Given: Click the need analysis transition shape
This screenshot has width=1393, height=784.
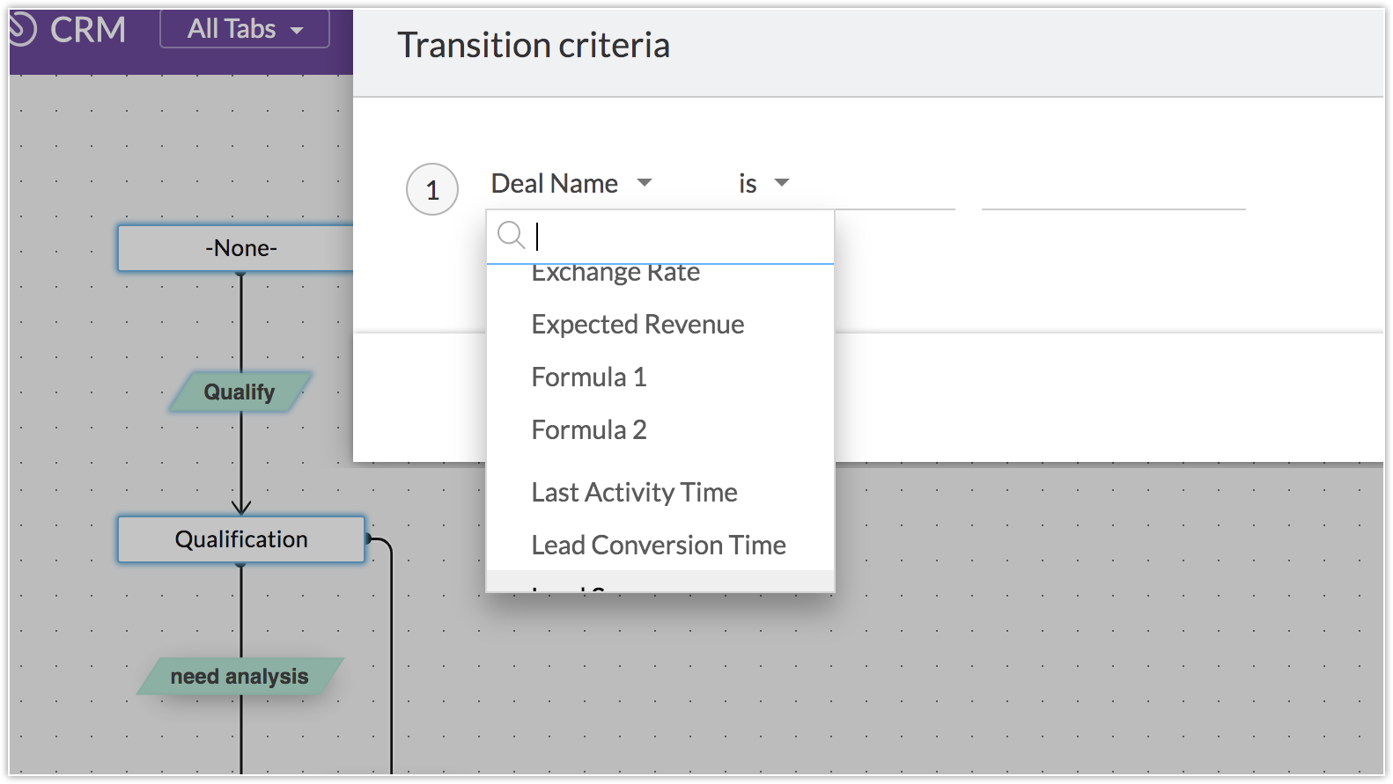Looking at the screenshot, I should (x=240, y=676).
